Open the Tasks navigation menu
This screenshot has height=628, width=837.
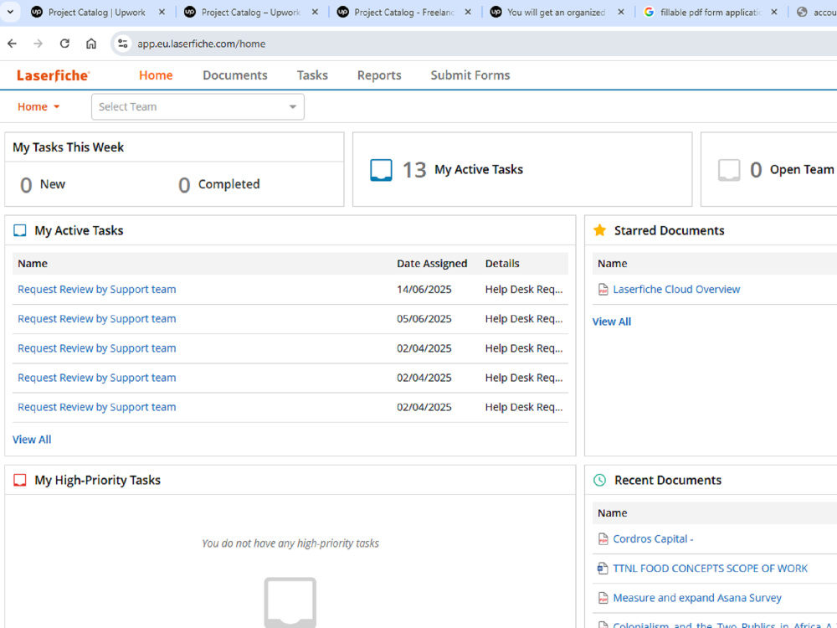[312, 75]
